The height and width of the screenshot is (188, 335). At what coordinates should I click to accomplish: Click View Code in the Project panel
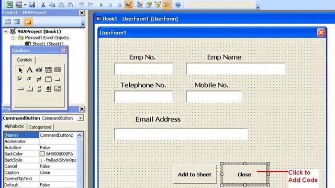tap(8, 22)
